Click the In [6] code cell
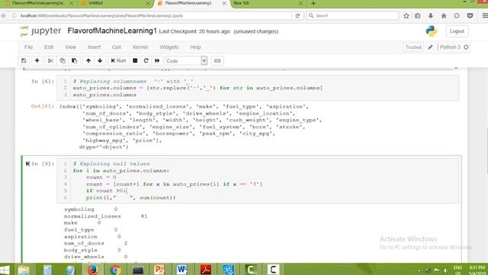 pyautogui.click(x=258, y=88)
